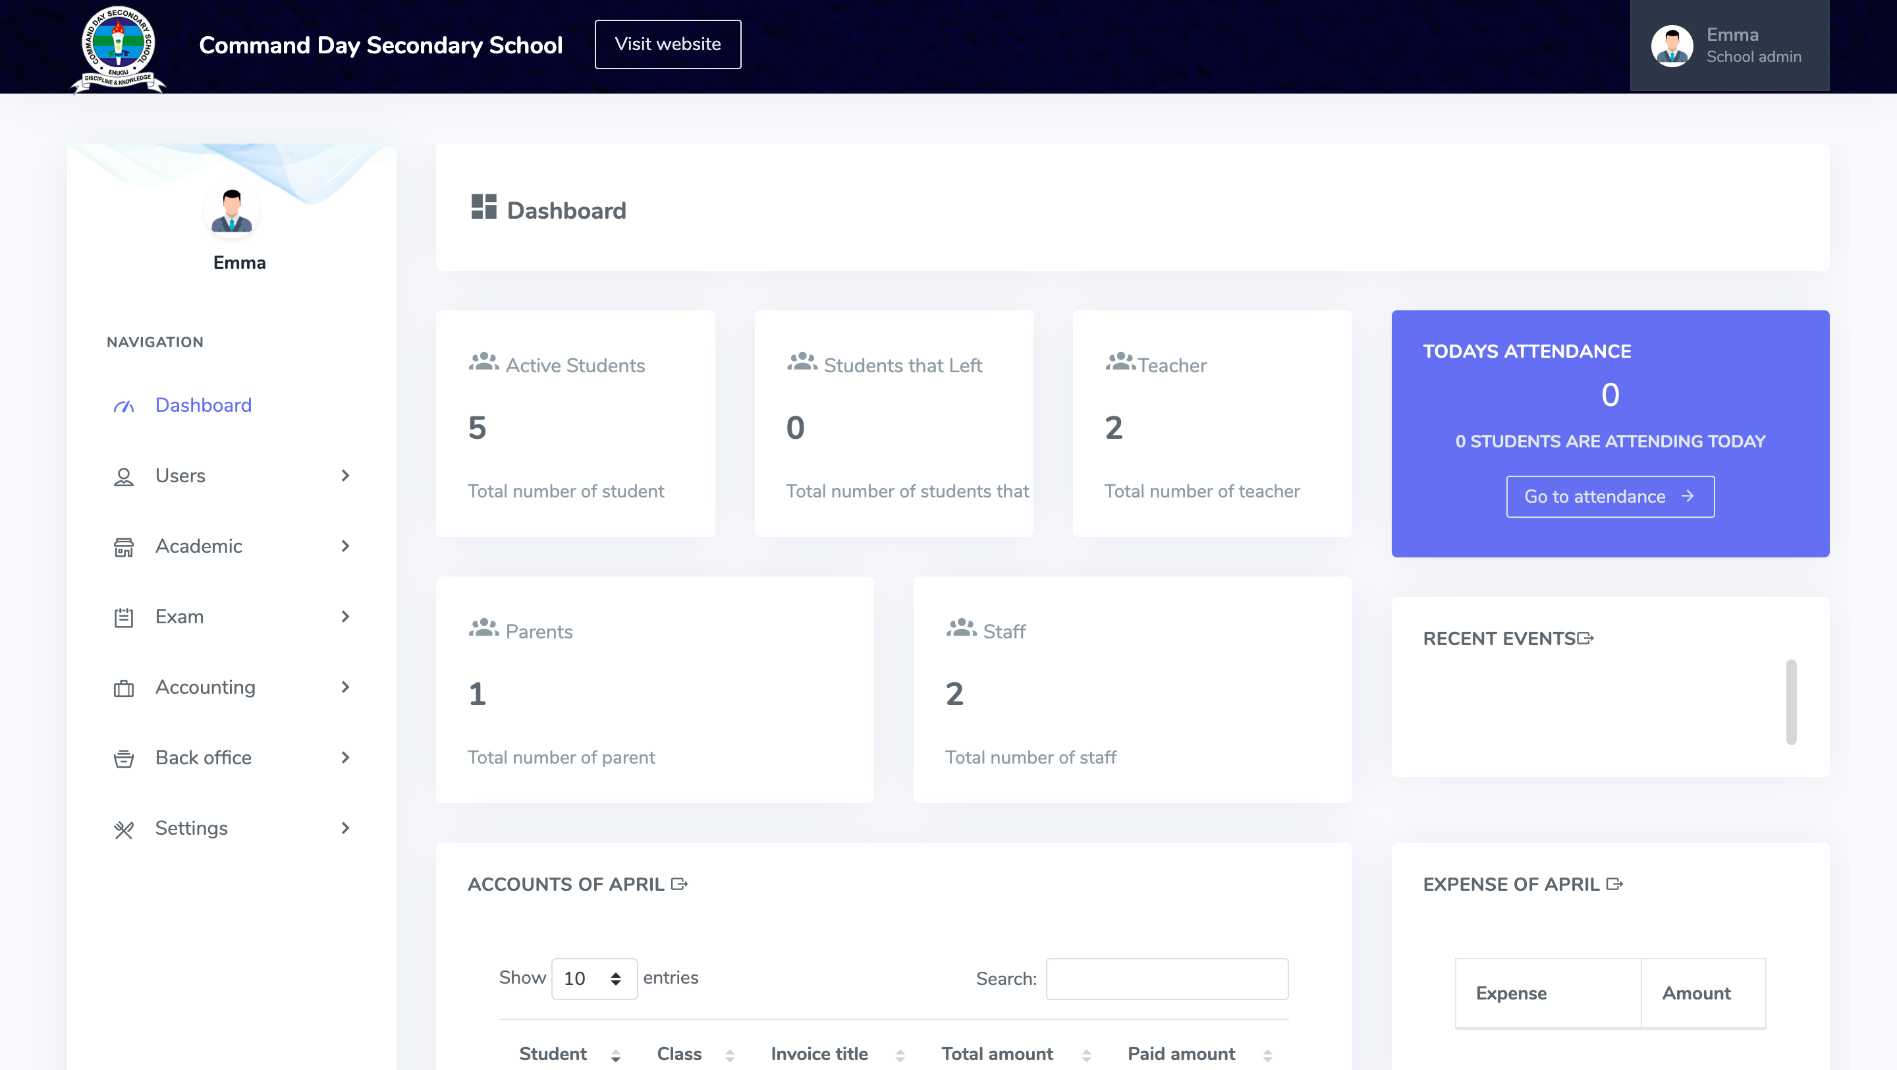Image resolution: width=1897 pixels, height=1070 pixels.
Task: Expand the Users menu chevron
Action: (x=345, y=476)
